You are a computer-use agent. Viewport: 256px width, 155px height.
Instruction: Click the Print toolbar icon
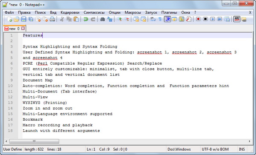[52, 19]
